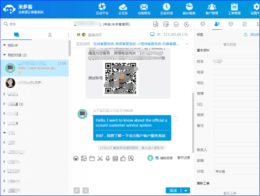Image resolution: width=260 pixels, height=196 pixels.
Task: Click the checkmark circle to finish conversation
Action: point(176,25)
